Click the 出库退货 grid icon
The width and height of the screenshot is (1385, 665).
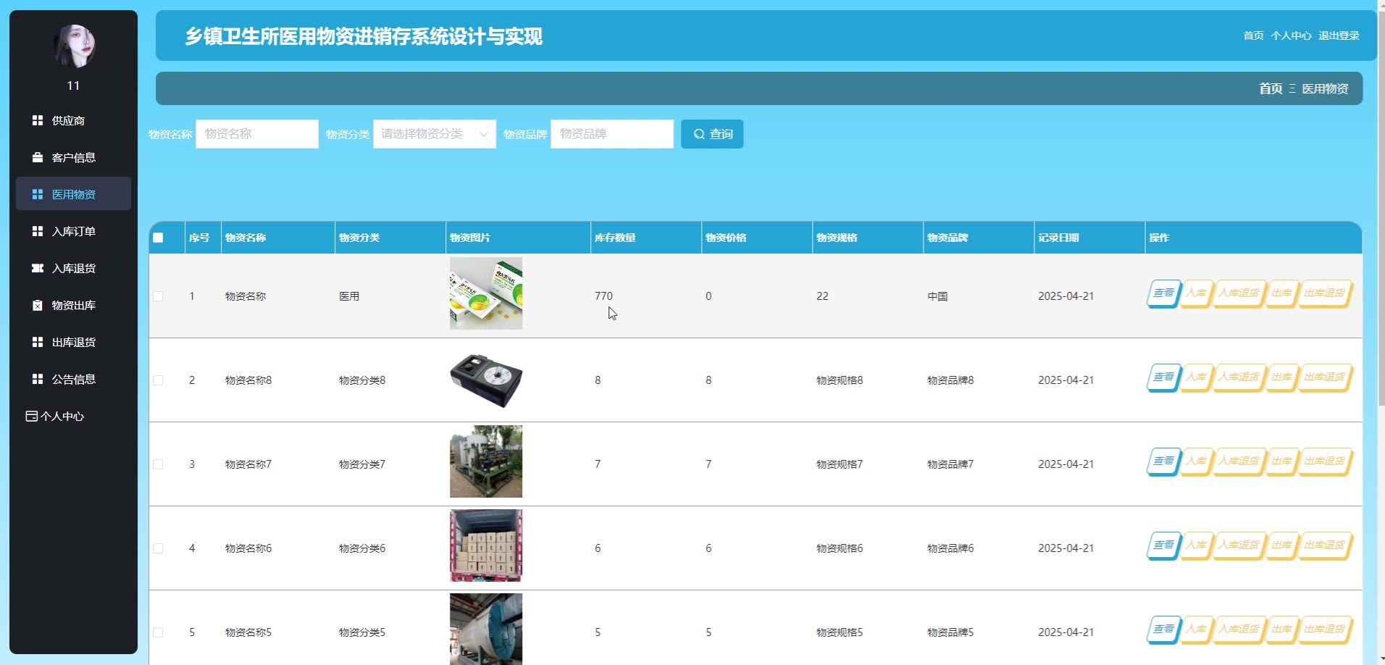tap(38, 342)
